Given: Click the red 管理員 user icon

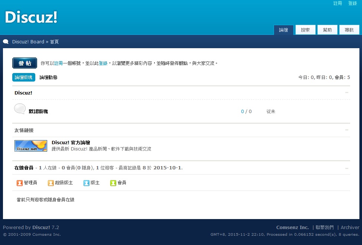Looking at the screenshot, I should [x=20, y=183].
